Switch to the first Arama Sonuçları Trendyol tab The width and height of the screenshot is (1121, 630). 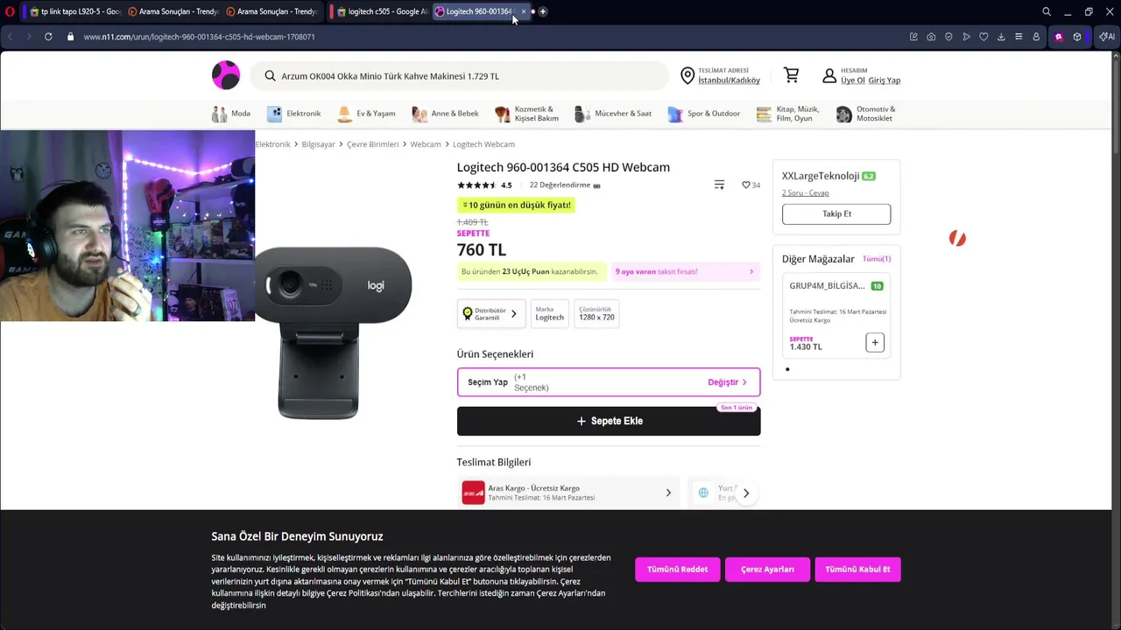click(173, 11)
